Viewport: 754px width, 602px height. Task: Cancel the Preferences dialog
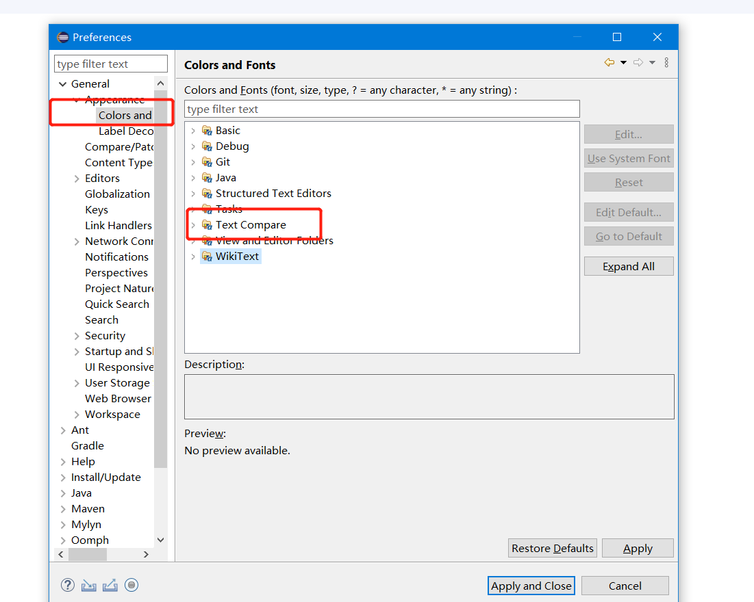click(625, 586)
